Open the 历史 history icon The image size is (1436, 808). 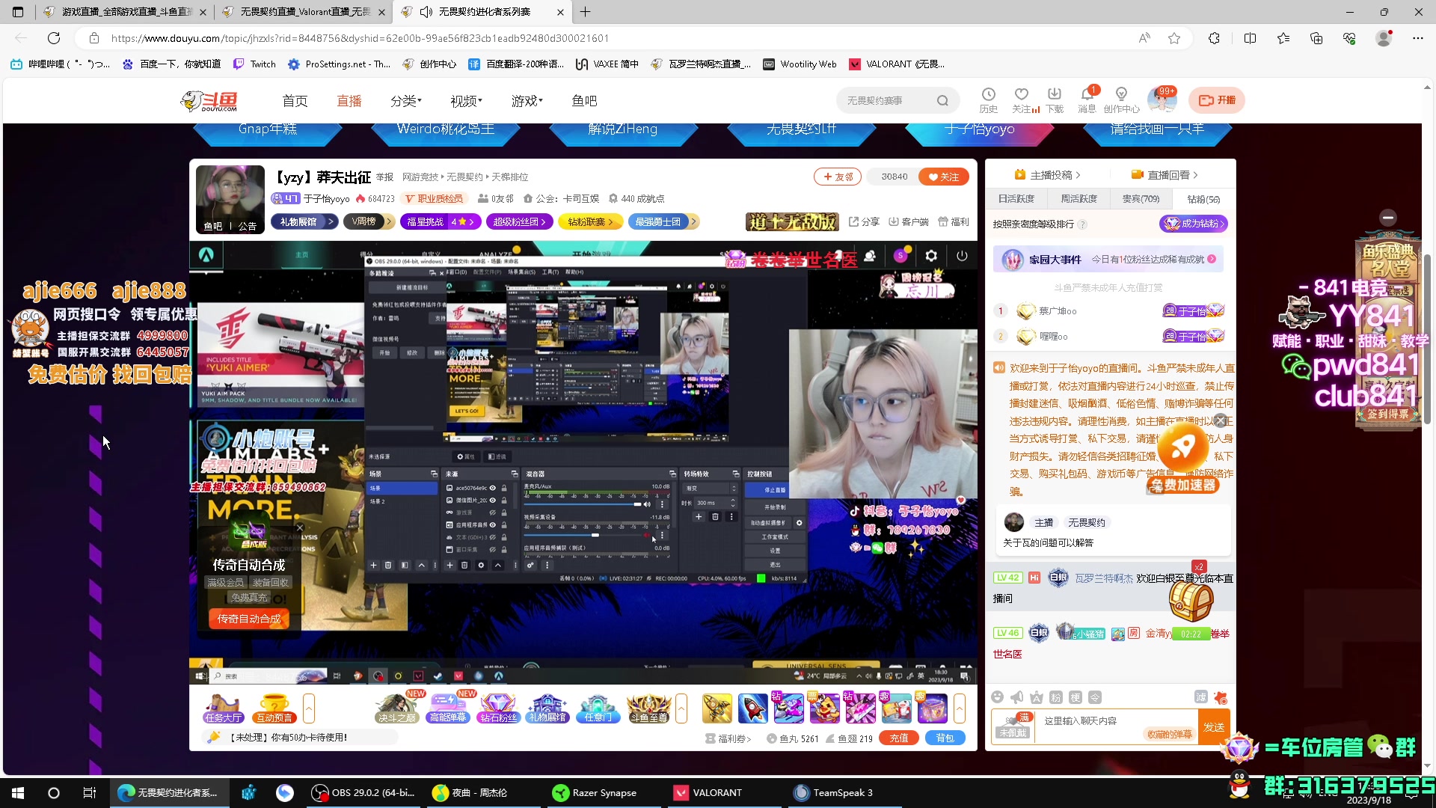click(x=988, y=95)
